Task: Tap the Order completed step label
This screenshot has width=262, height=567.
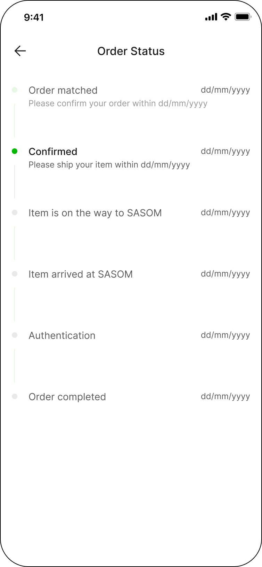Action: pos(67,397)
